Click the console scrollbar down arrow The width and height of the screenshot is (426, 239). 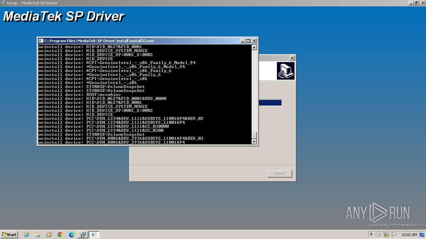coord(254,142)
